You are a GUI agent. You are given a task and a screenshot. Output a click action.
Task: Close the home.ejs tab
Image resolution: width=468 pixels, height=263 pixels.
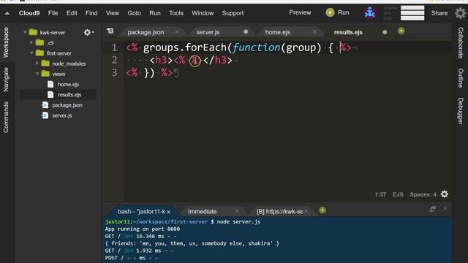[x=314, y=31]
